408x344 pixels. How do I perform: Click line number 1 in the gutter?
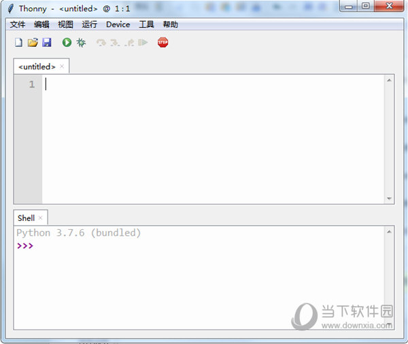[x=32, y=84]
